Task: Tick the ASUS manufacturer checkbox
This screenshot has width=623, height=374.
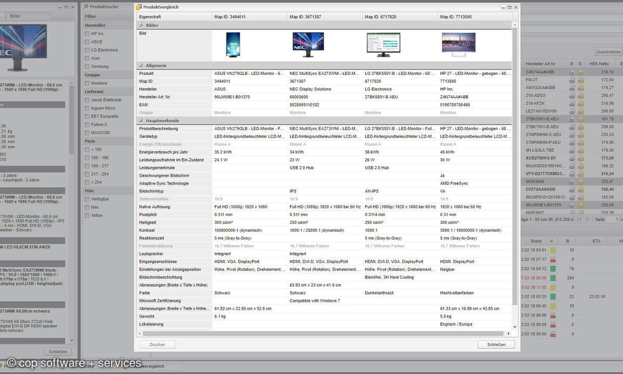Action: point(87,42)
